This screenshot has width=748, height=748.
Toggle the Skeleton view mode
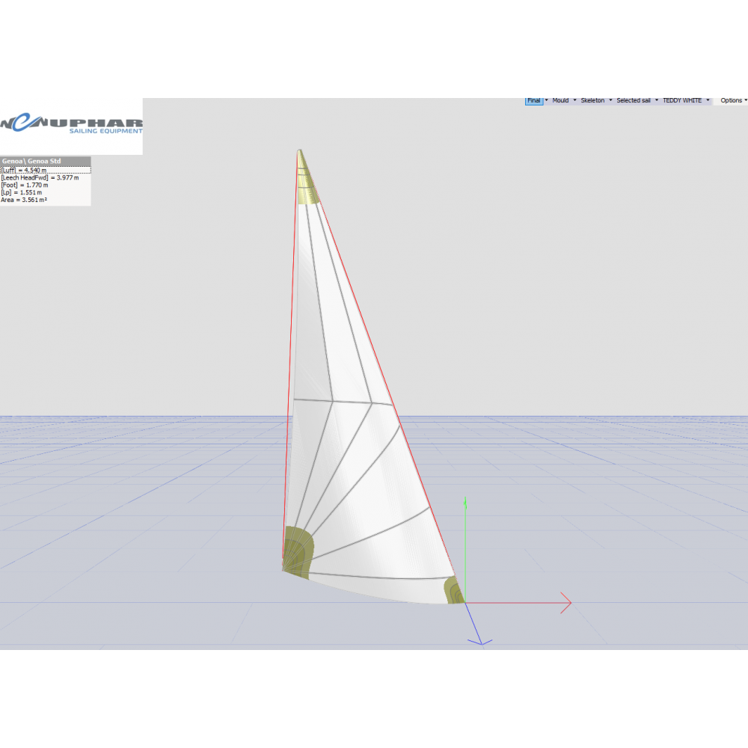click(593, 100)
